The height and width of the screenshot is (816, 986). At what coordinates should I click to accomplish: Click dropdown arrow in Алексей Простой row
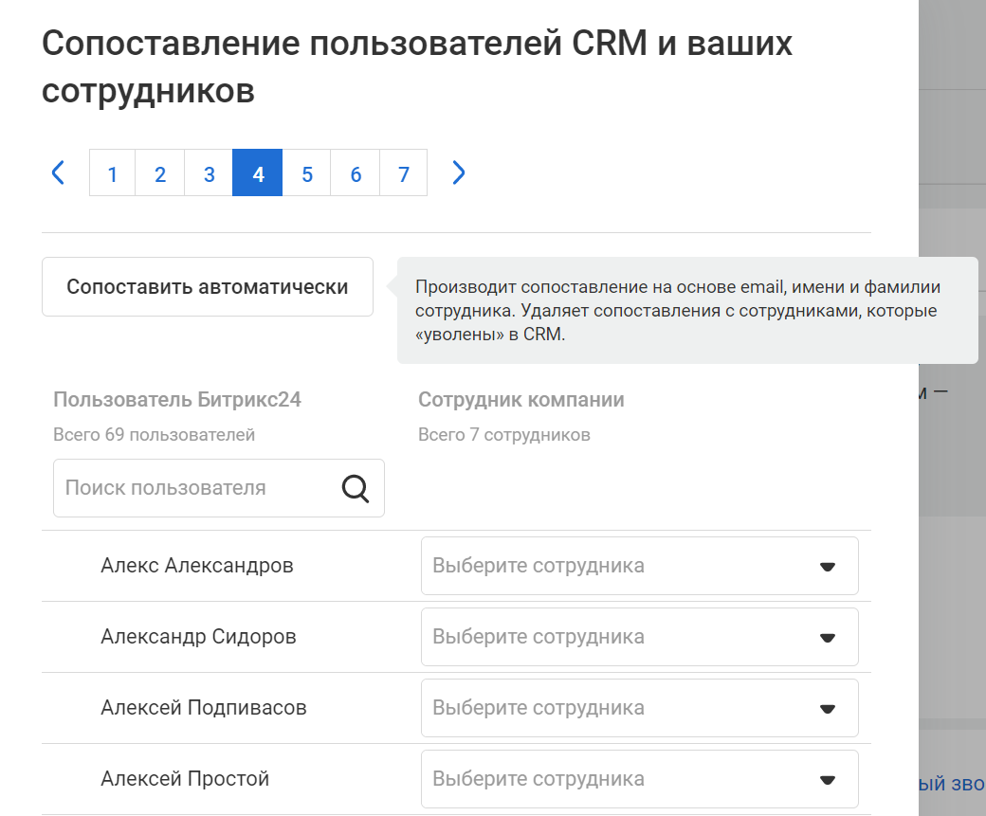click(827, 780)
